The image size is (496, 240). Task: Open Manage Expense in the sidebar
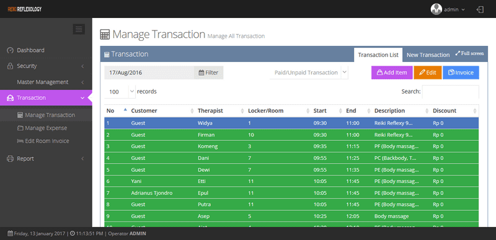pos(46,128)
